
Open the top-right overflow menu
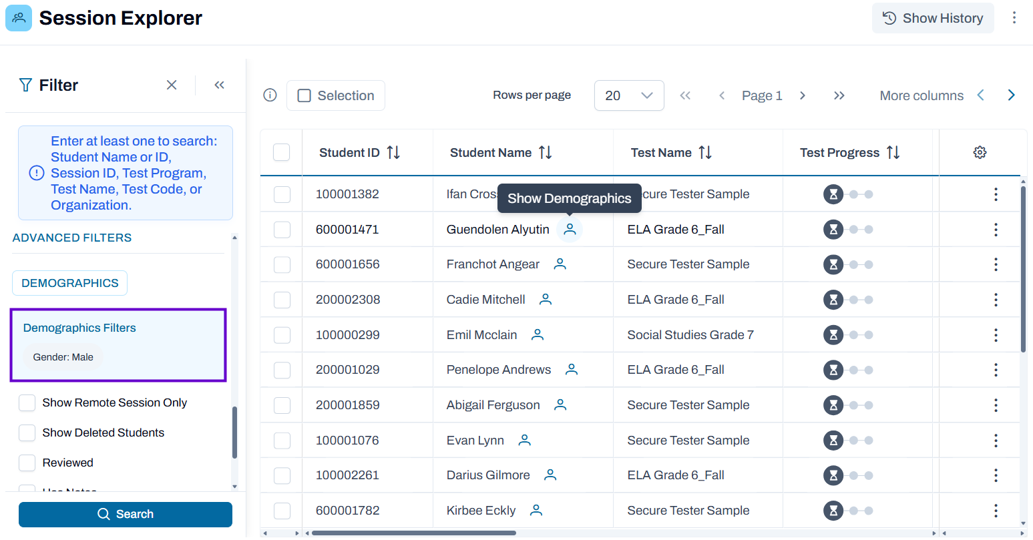point(1014,18)
